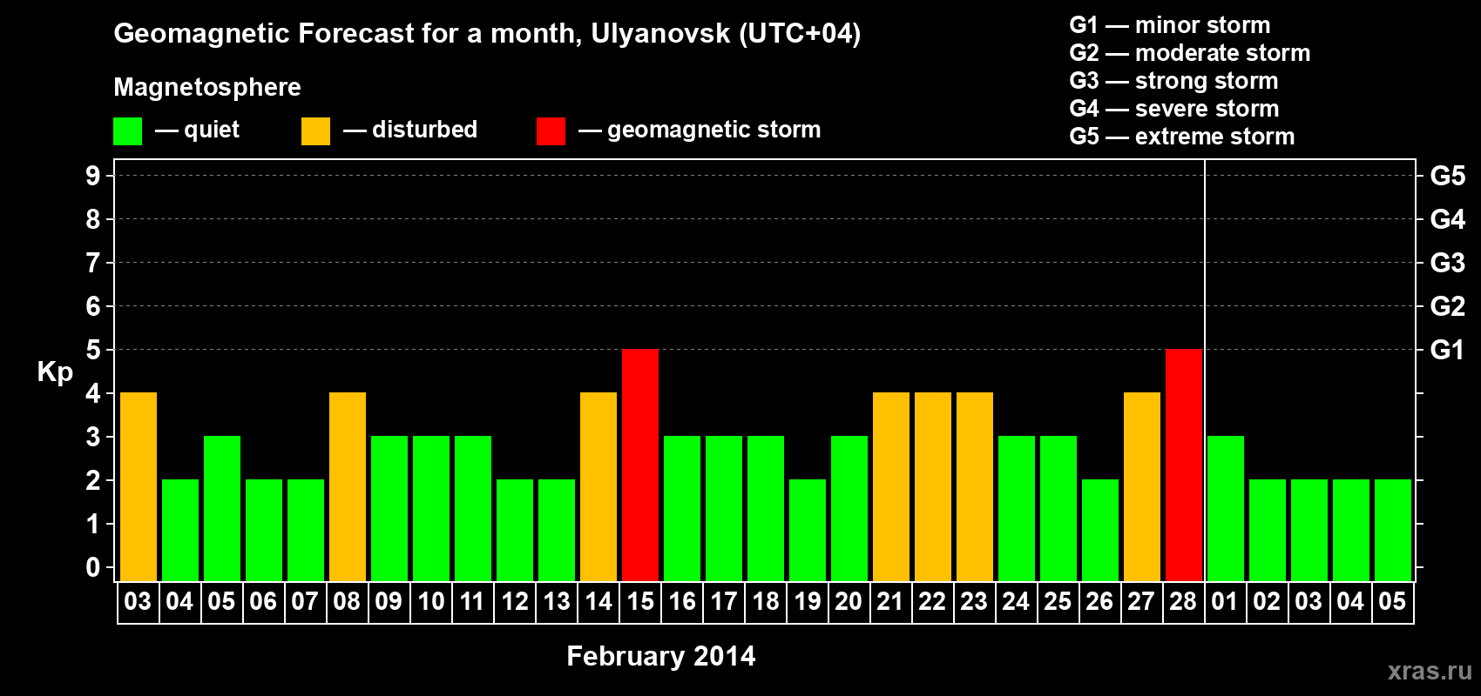The width and height of the screenshot is (1481, 696).
Task: Click the red geomagnetic storm legend swatch
Action: click(x=551, y=131)
